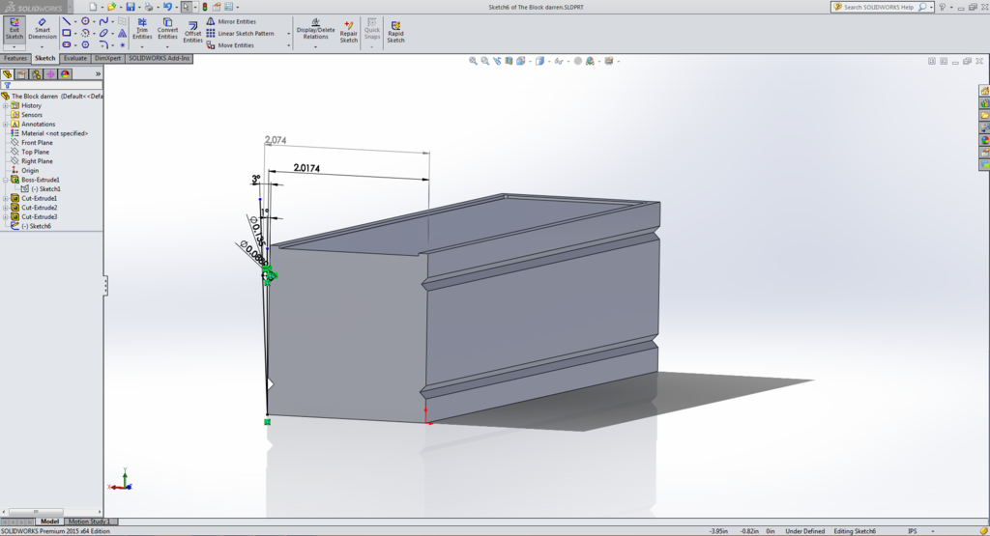Click the Section View icon

pos(509,61)
